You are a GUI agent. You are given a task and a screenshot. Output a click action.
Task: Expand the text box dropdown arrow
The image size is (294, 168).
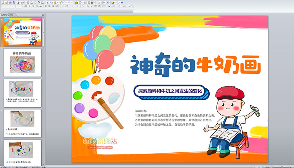point(109,2)
